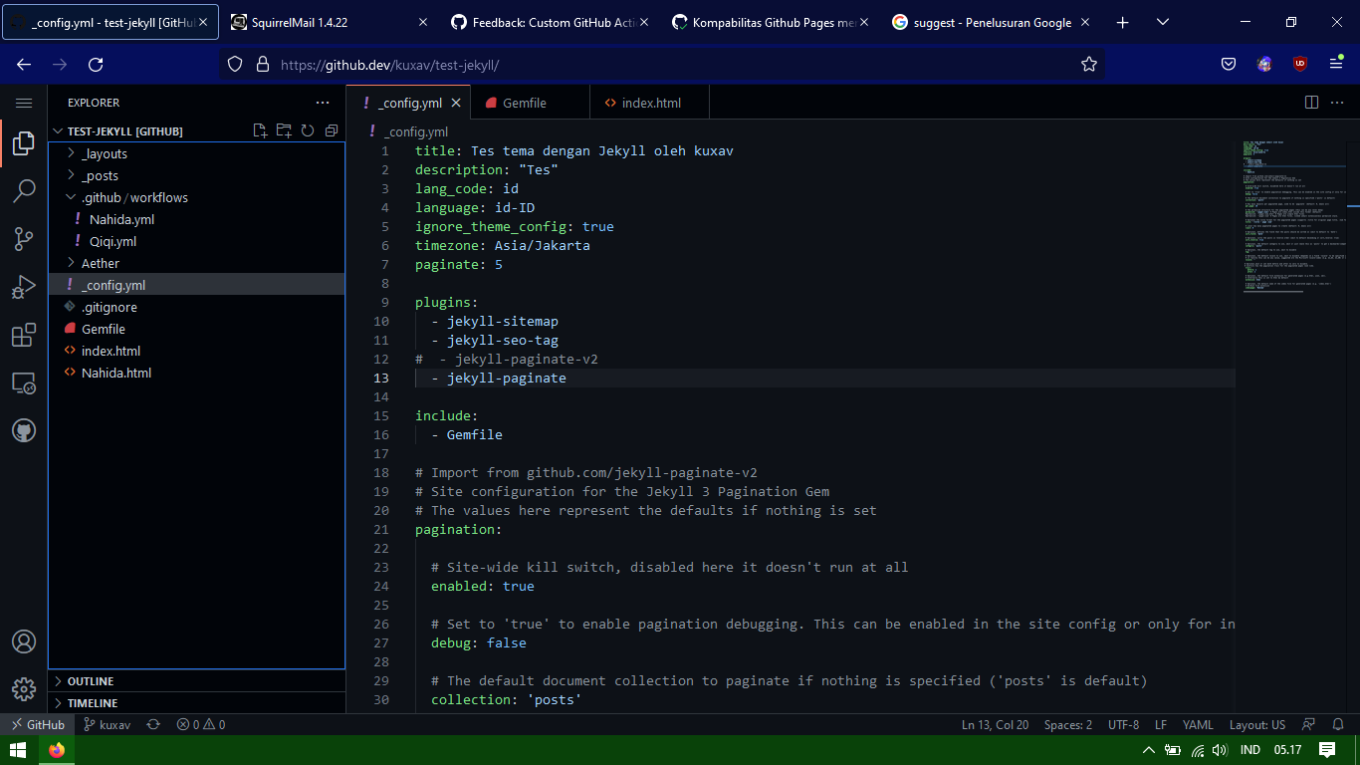This screenshot has height=765, width=1360.
Task: Open the Extensions view
Action: [x=24, y=335]
